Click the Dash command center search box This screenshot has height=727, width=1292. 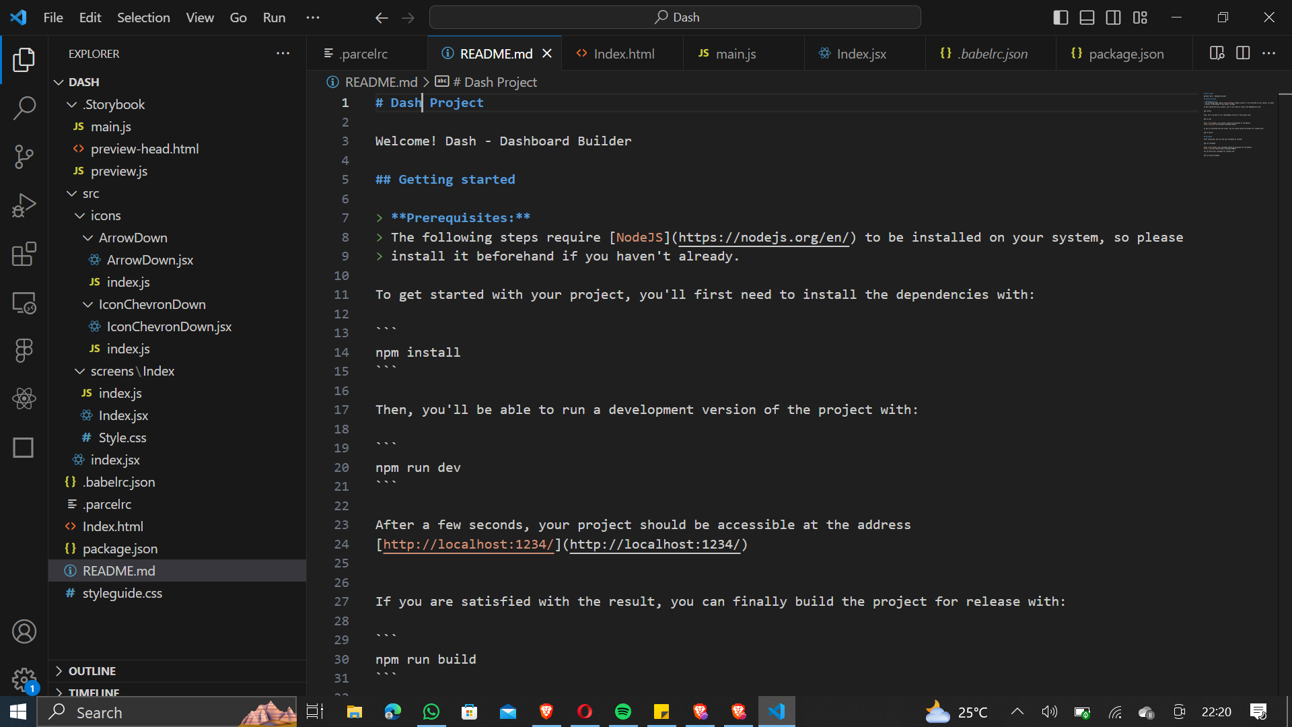tap(675, 18)
